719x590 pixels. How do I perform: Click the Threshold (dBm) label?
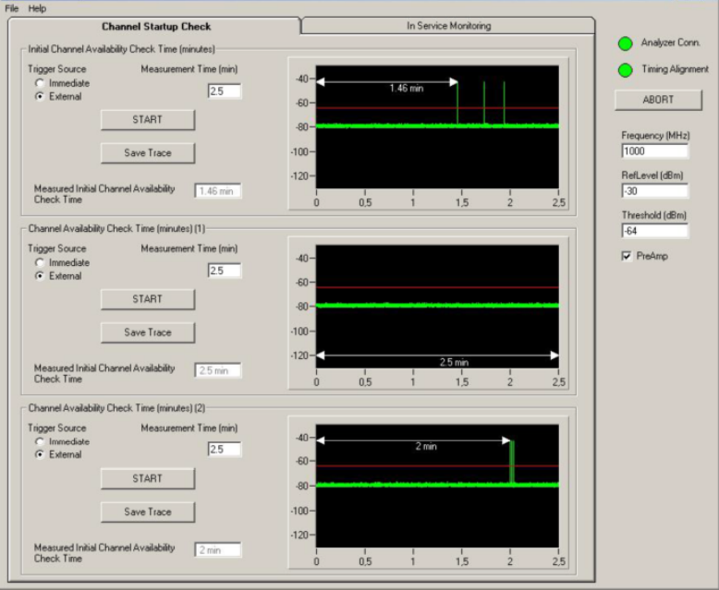coord(654,215)
